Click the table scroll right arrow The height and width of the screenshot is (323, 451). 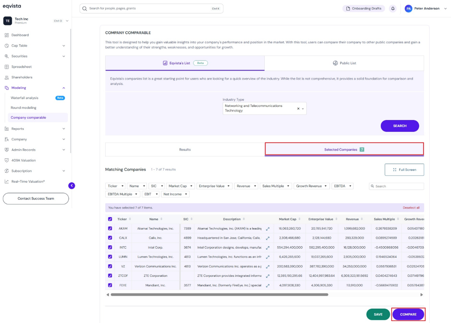(421, 295)
